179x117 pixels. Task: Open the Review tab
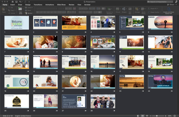click(x=71, y=5)
